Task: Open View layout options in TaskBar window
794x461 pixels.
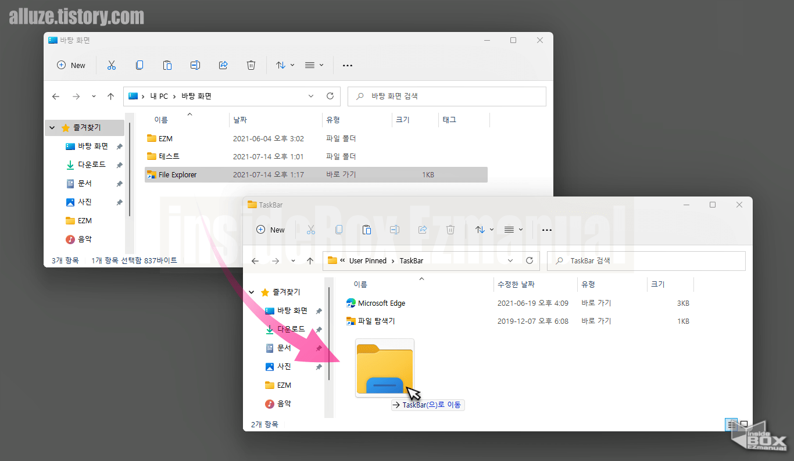Action: point(514,230)
